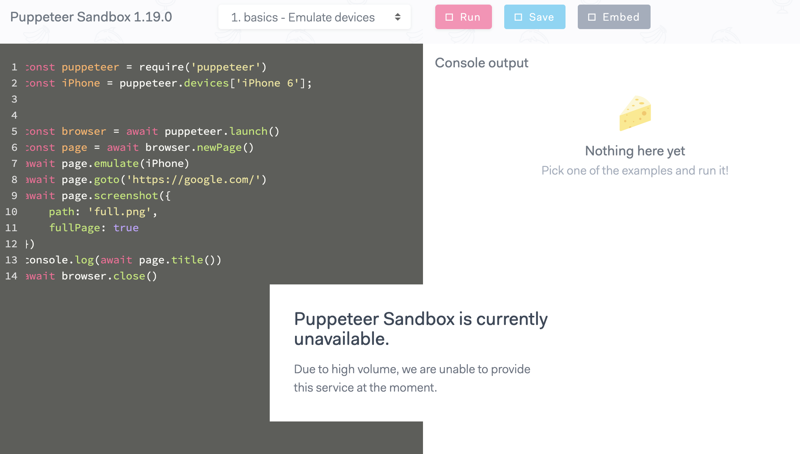Image resolution: width=800 pixels, height=454 pixels.
Task: Open the examples dropdown showing Emulate devices
Action: (314, 17)
